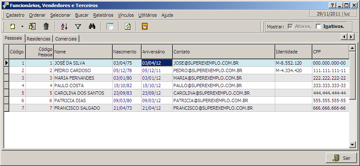Image resolution: width=360 pixels, height=166 pixels.
Task: Open the Relatórios menu
Action: (x=103, y=15)
